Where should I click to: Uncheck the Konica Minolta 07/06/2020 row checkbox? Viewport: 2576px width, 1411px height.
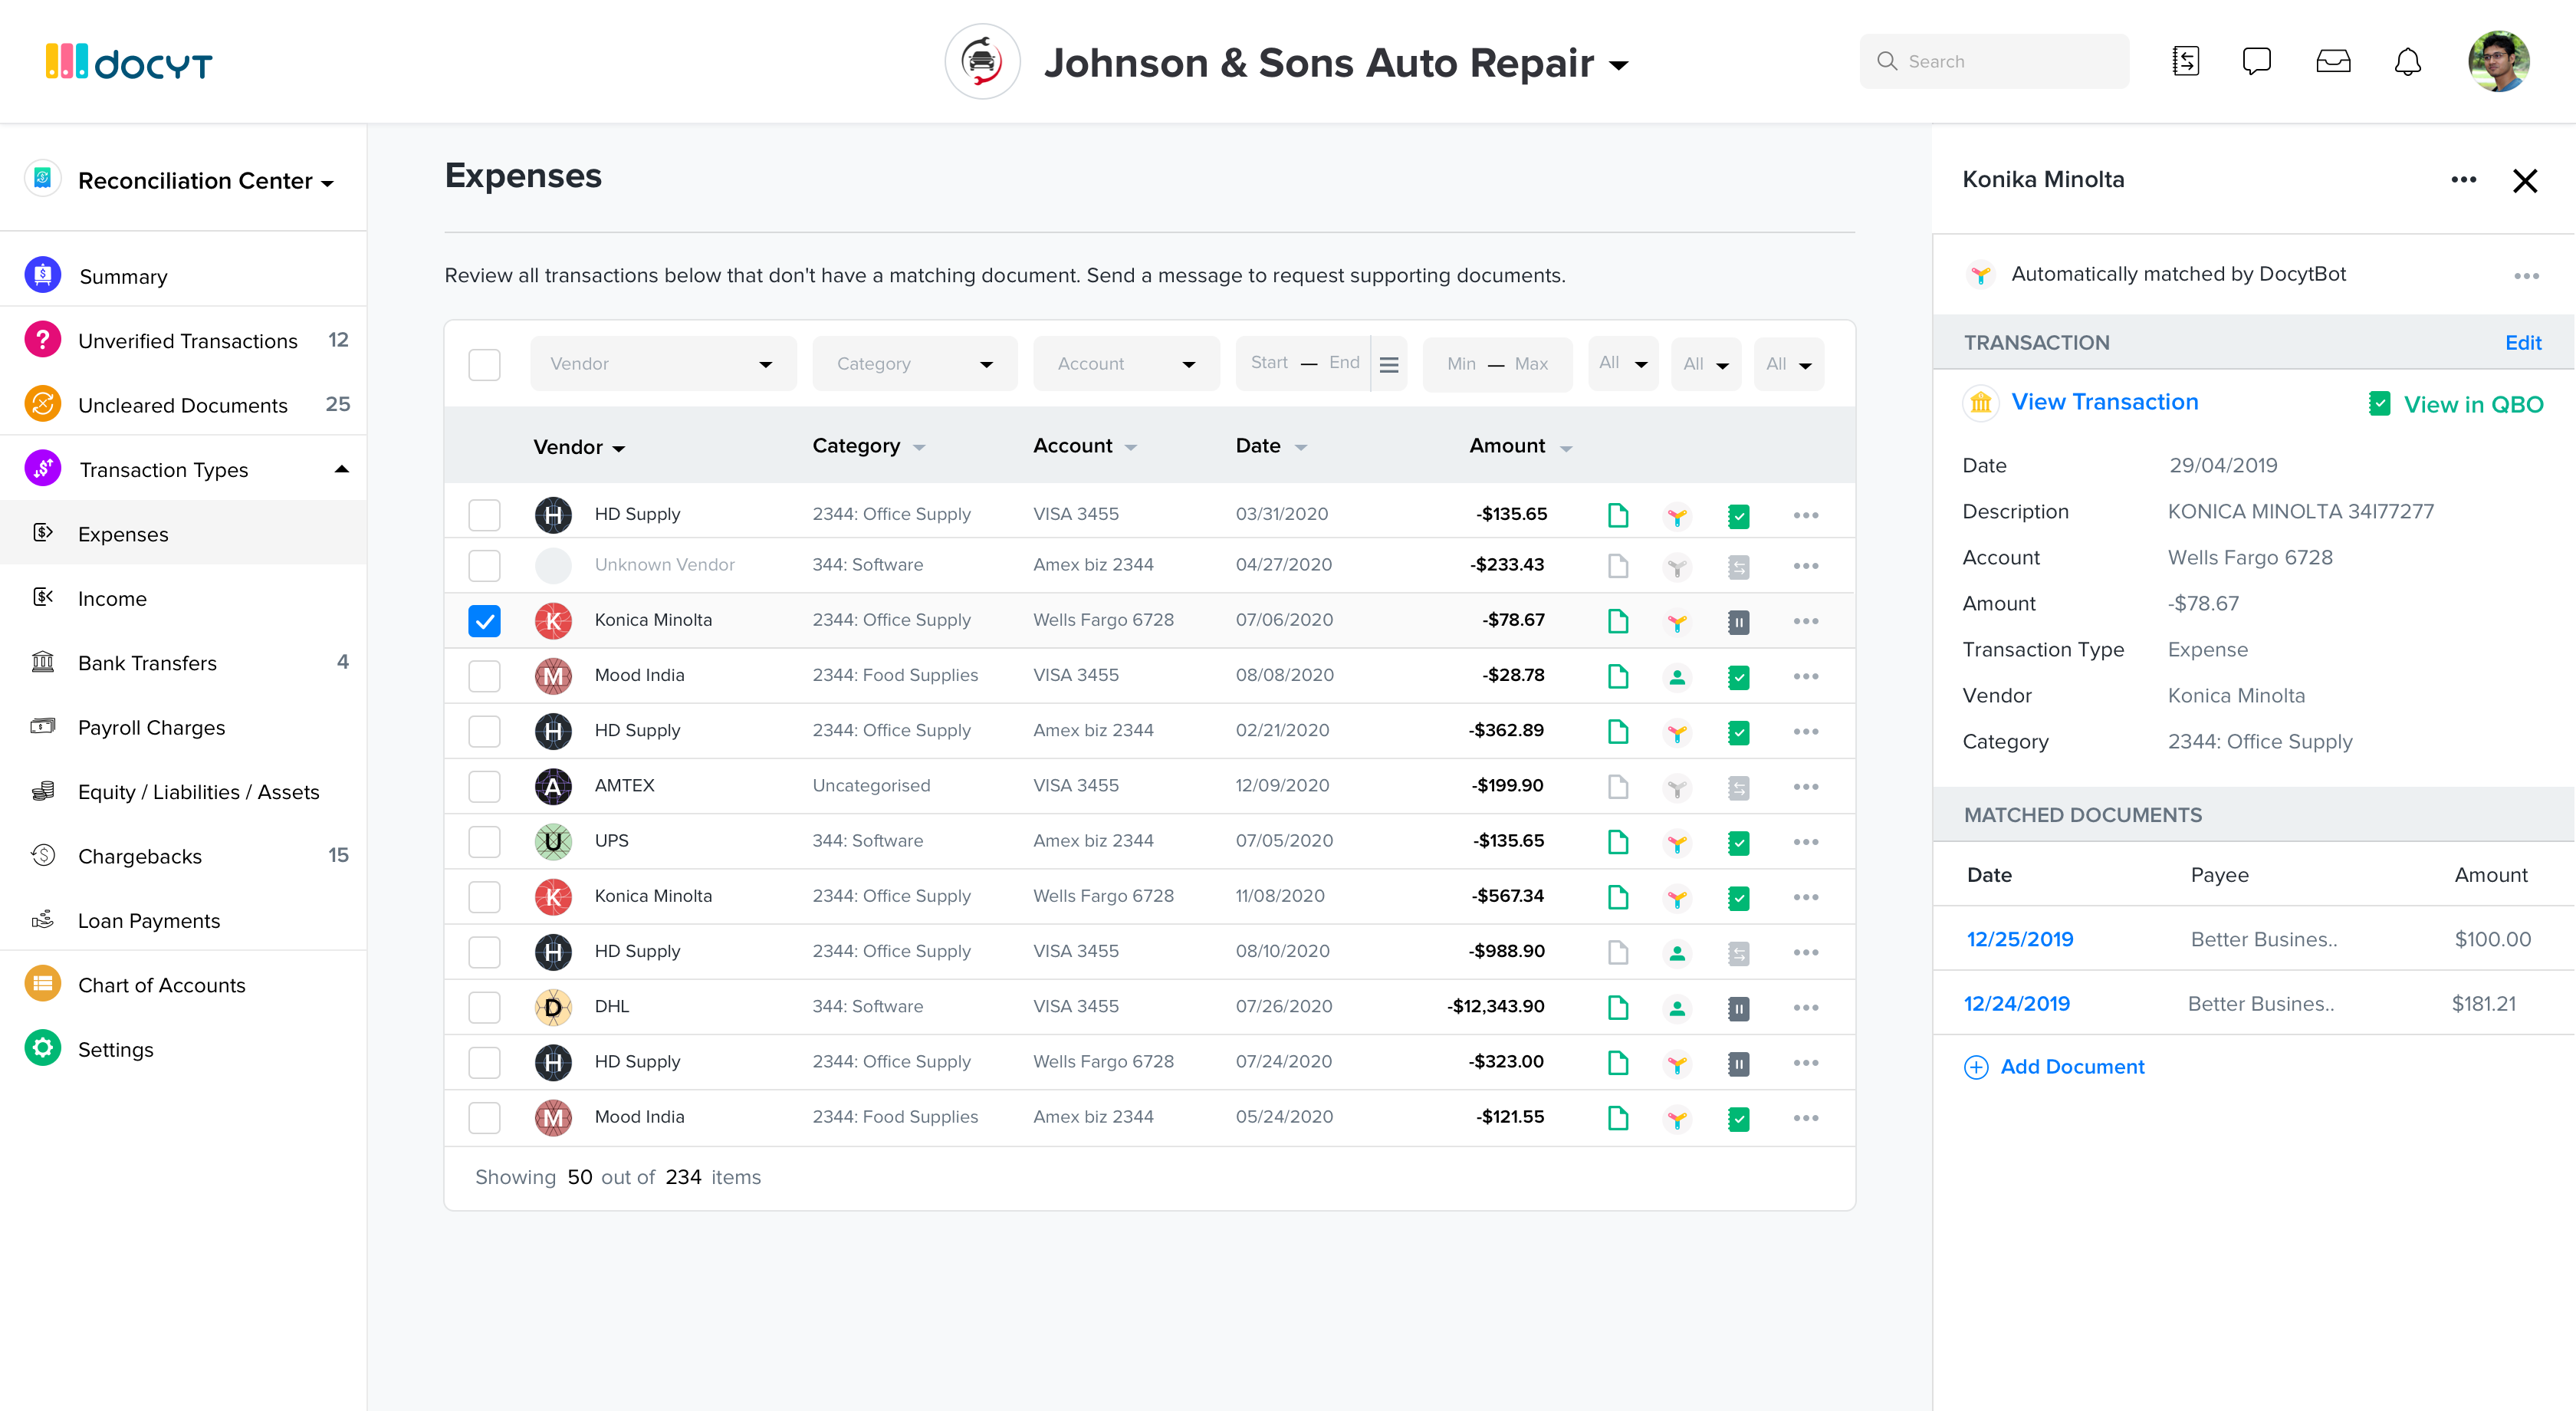tap(484, 621)
